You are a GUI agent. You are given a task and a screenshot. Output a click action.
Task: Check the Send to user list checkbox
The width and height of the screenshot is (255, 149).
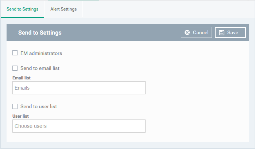[15, 106]
